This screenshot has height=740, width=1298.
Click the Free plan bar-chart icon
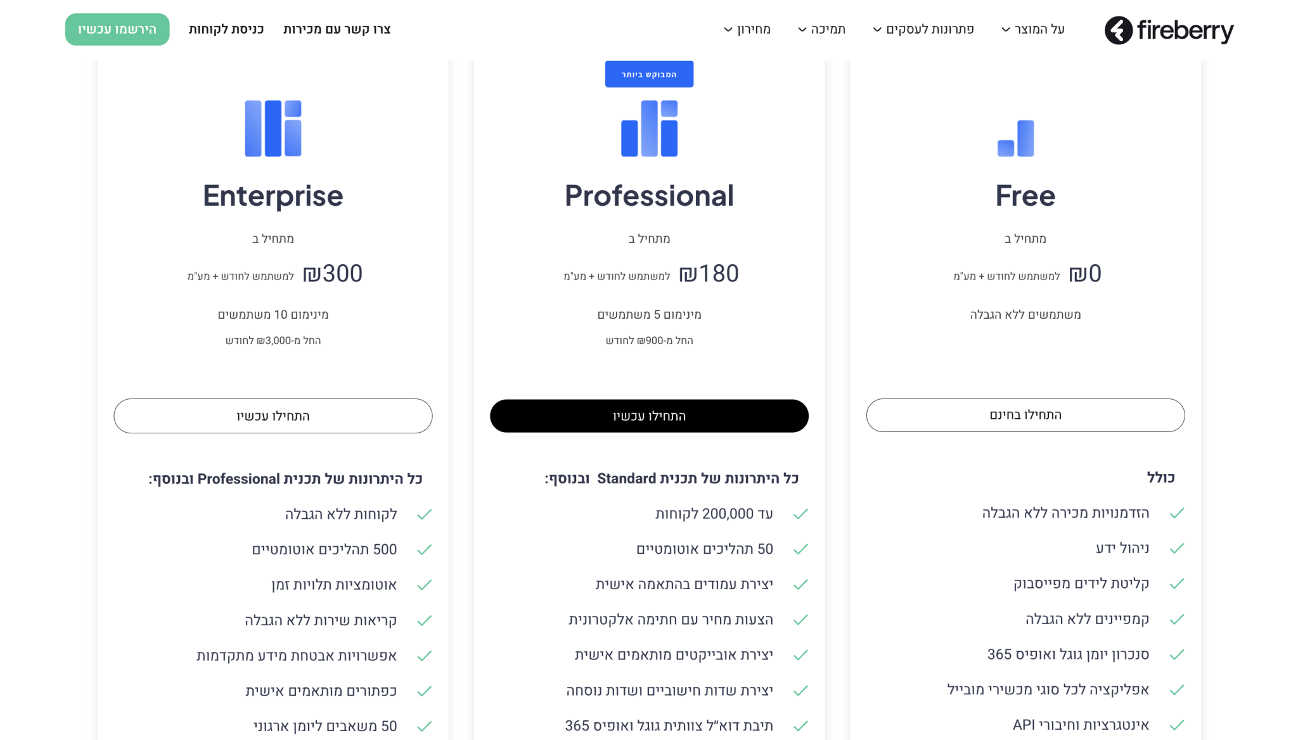click(1016, 138)
